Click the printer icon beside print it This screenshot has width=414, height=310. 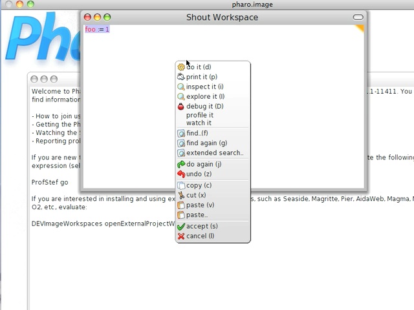(181, 77)
